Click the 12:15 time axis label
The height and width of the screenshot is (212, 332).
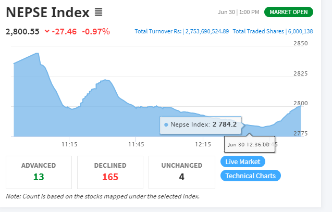(203, 144)
